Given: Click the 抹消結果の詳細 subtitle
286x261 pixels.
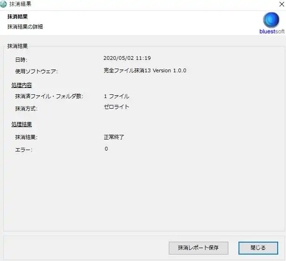Looking at the screenshot, I should tap(25, 27).
